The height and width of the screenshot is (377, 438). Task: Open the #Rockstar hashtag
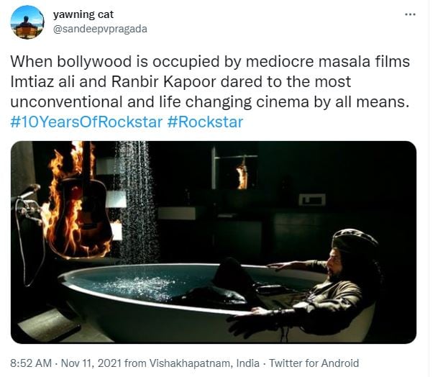(x=205, y=122)
